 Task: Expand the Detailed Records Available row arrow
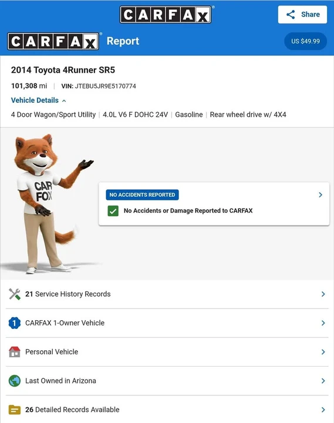[x=323, y=410]
